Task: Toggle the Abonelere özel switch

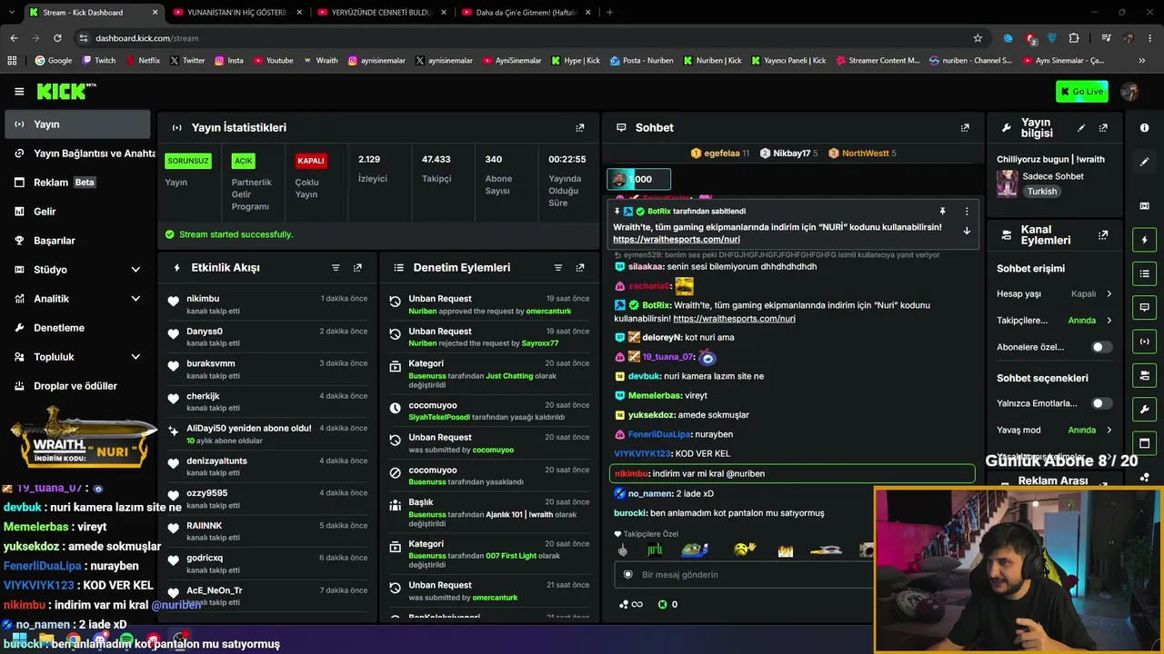Action: point(1100,347)
